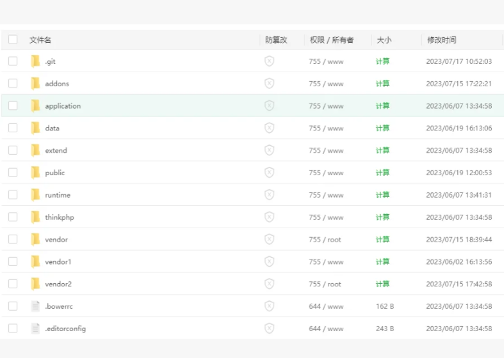The height and width of the screenshot is (358, 504).
Task: Click the 大小 column header
Action: click(384, 40)
